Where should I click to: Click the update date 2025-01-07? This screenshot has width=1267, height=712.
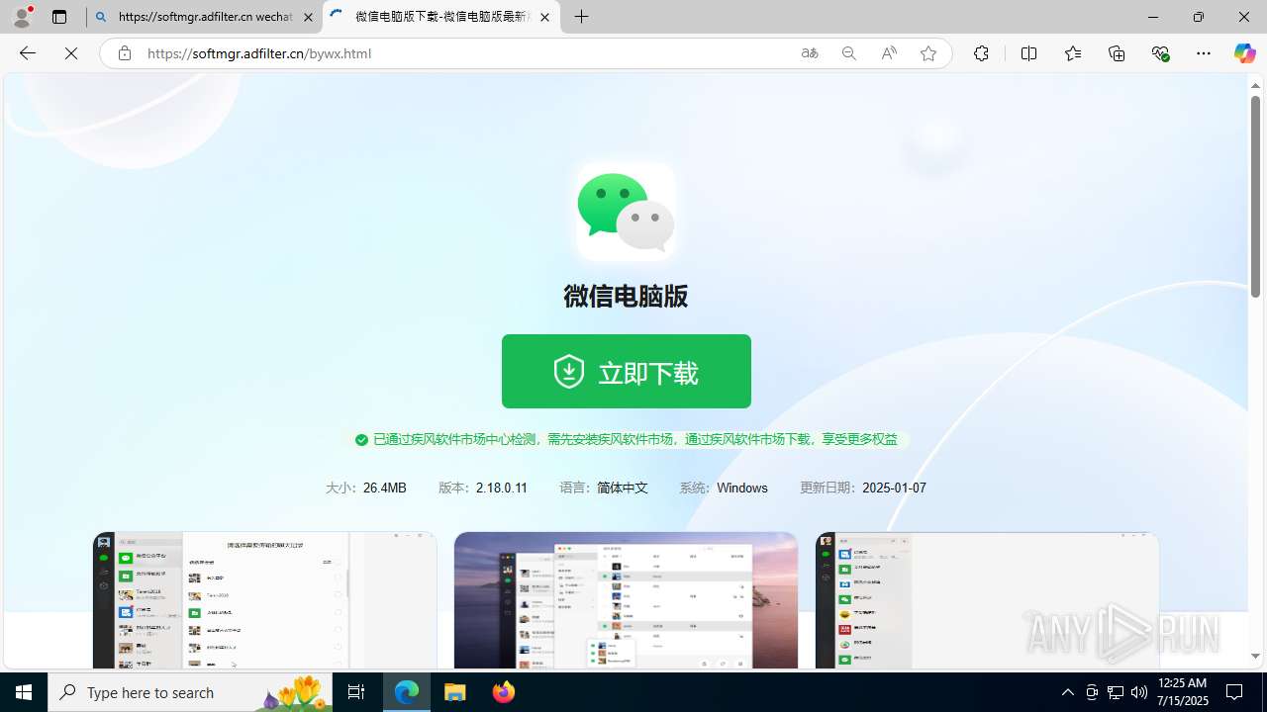(x=894, y=488)
